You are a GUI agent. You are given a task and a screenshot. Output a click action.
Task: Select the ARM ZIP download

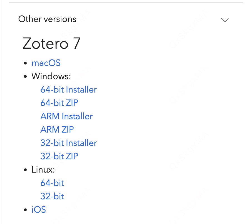click(57, 130)
